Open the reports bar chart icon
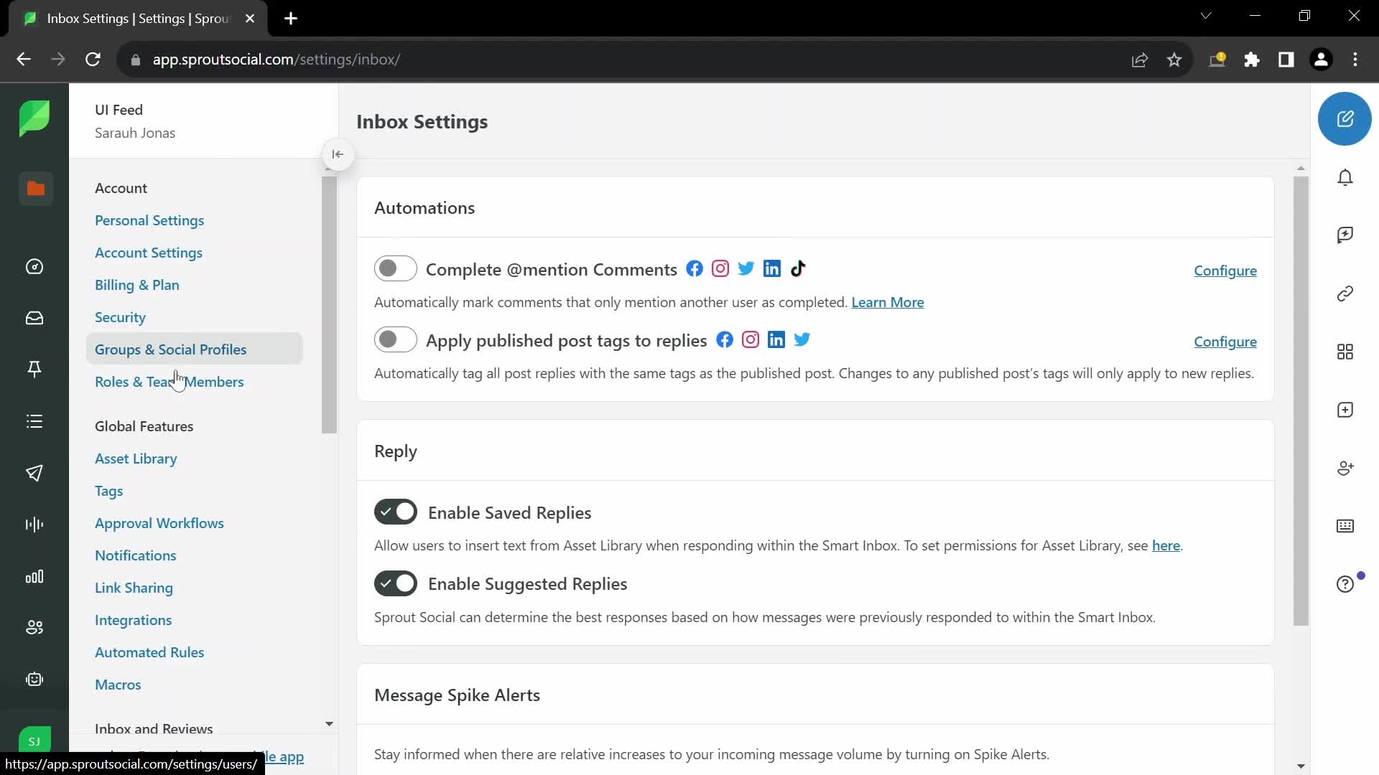The height and width of the screenshot is (775, 1379). [34, 576]
